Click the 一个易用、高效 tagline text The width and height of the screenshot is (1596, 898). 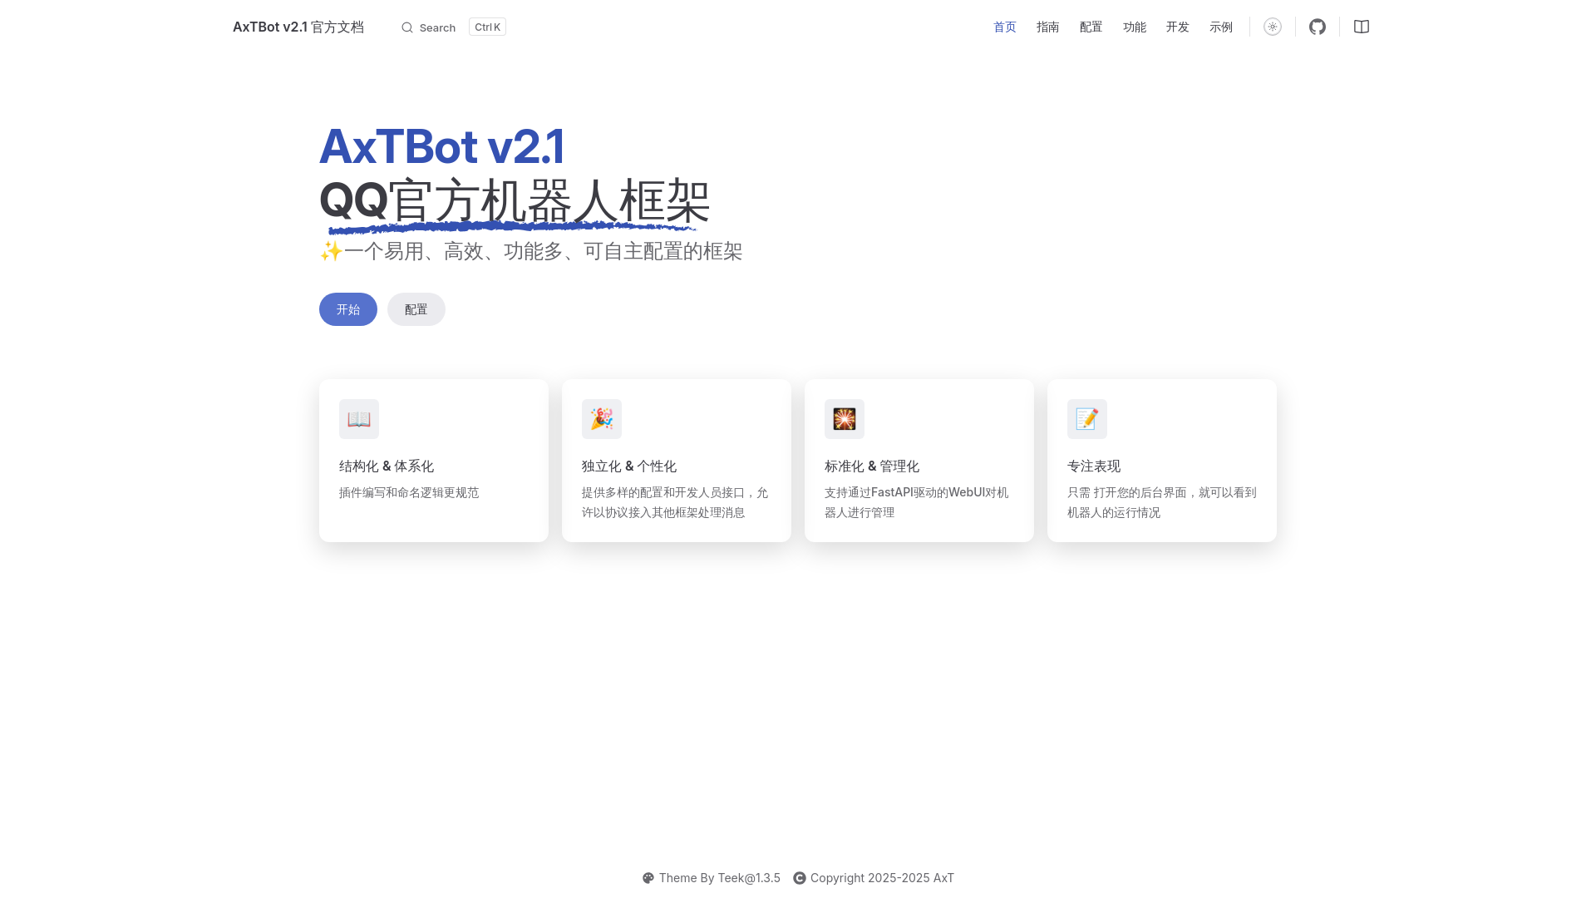tap(543, 251)
